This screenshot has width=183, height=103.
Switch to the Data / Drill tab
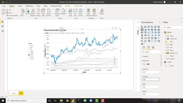(78, 6)
